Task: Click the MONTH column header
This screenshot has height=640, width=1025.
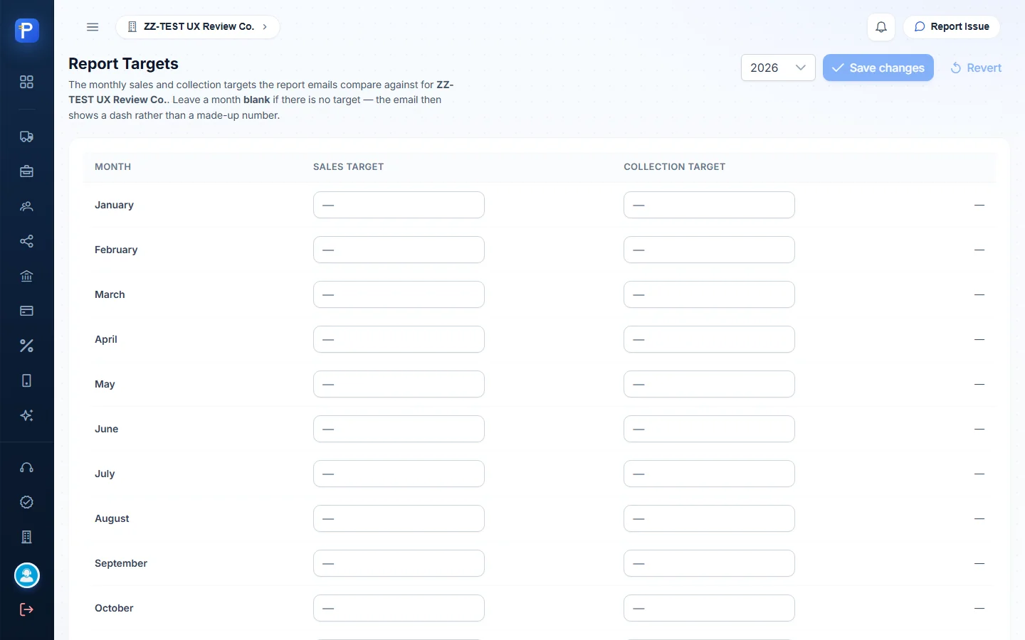Action: (x=112, y=167)
